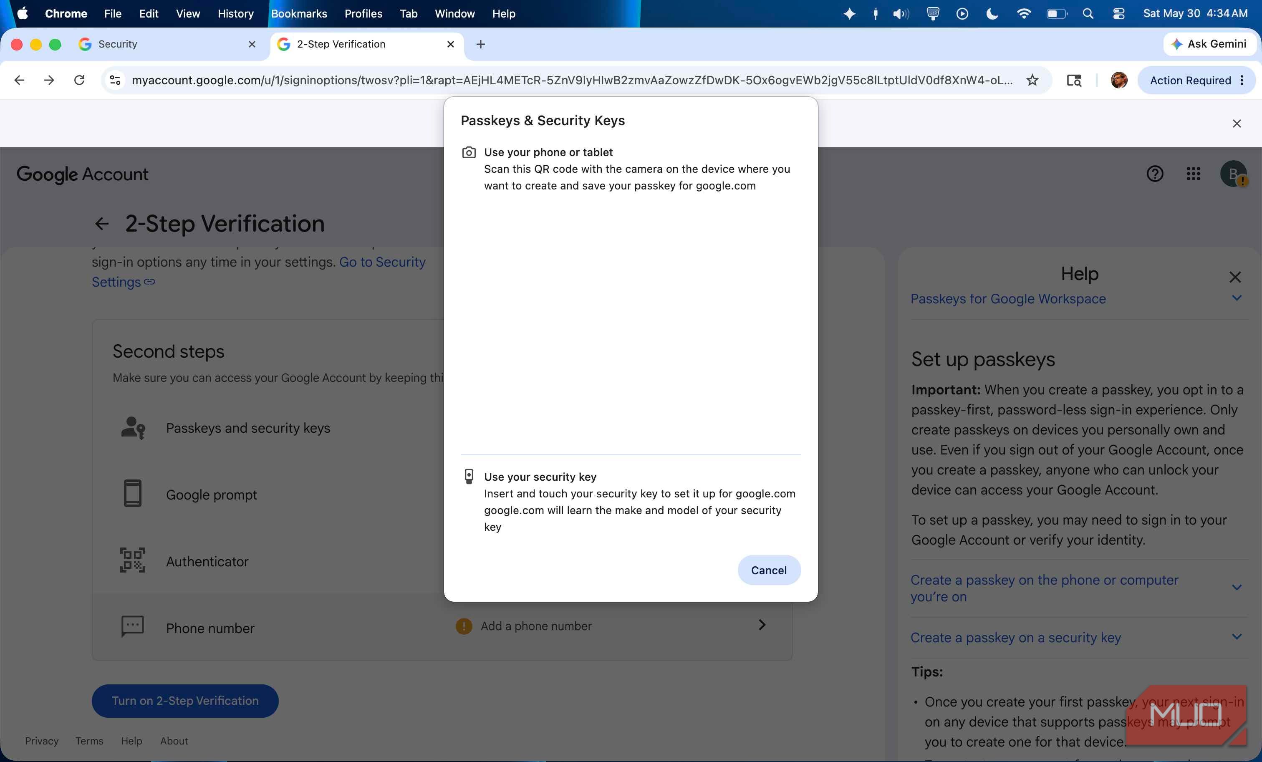Click Ask Gemini button
The height and width of the screenshot is (762, 1262).
pos(1209,44)
